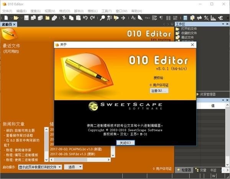Open the 帮助(H) menu
This screenshot has height=179, width=230.
[136, 11]
